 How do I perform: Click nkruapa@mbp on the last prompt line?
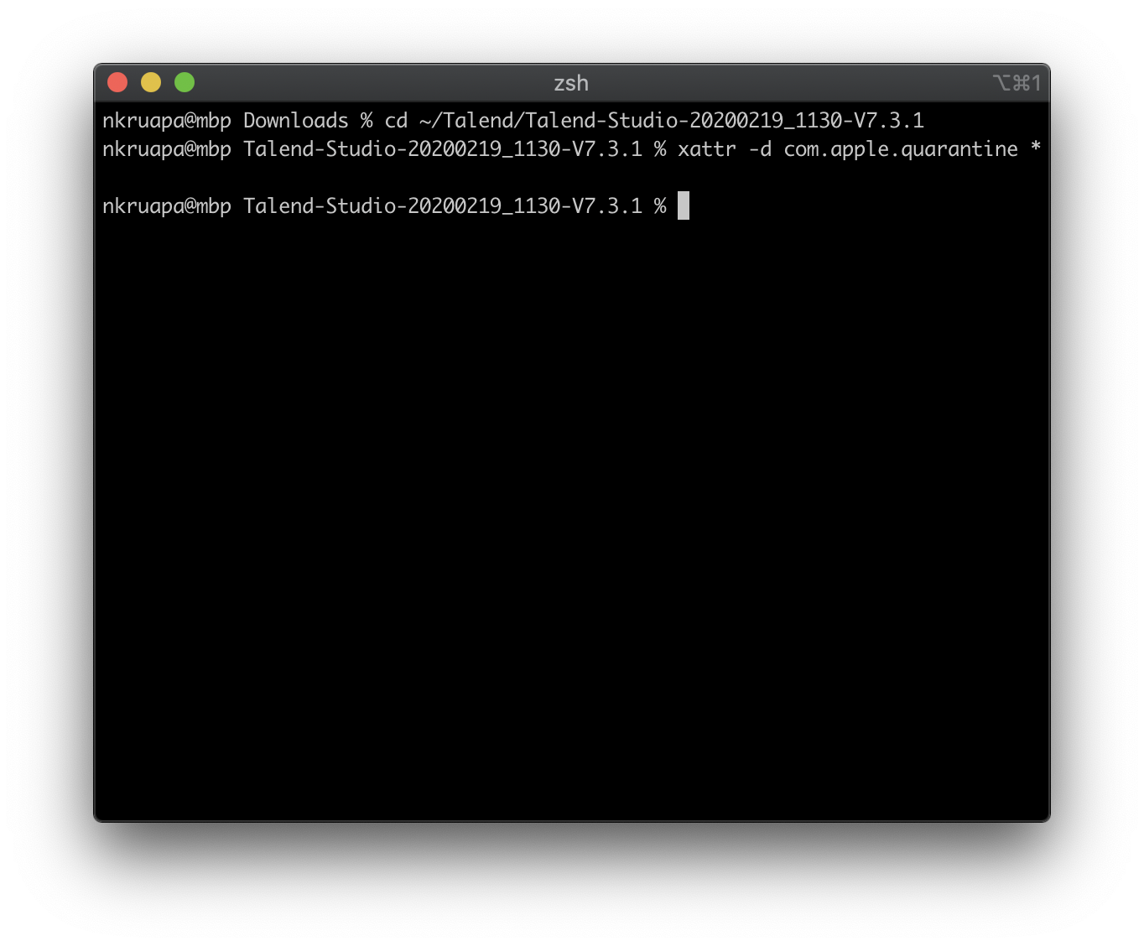point(167,206)
